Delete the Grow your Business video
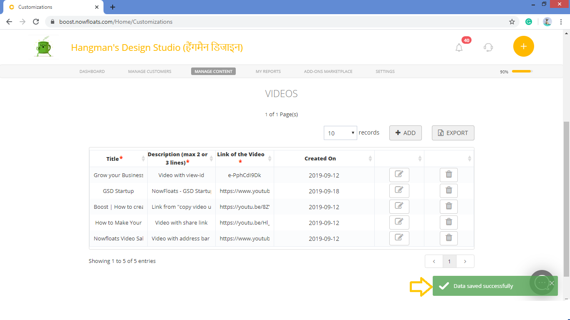Viewport: 570px width, 320px height. tap(449, 175)
